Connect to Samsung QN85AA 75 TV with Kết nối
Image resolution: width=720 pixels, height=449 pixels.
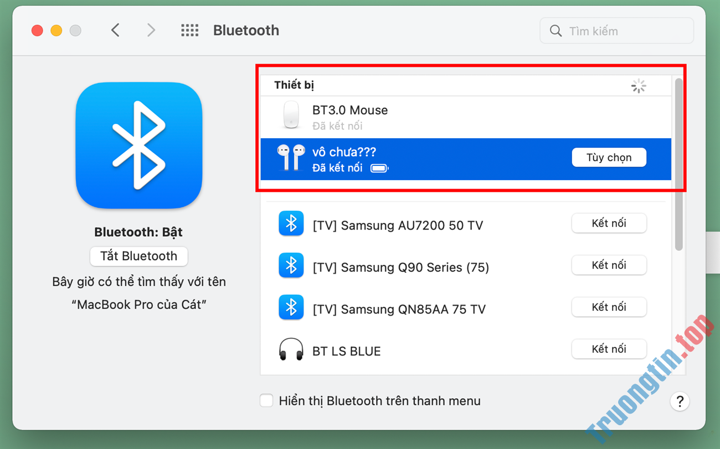coord(609,307)
